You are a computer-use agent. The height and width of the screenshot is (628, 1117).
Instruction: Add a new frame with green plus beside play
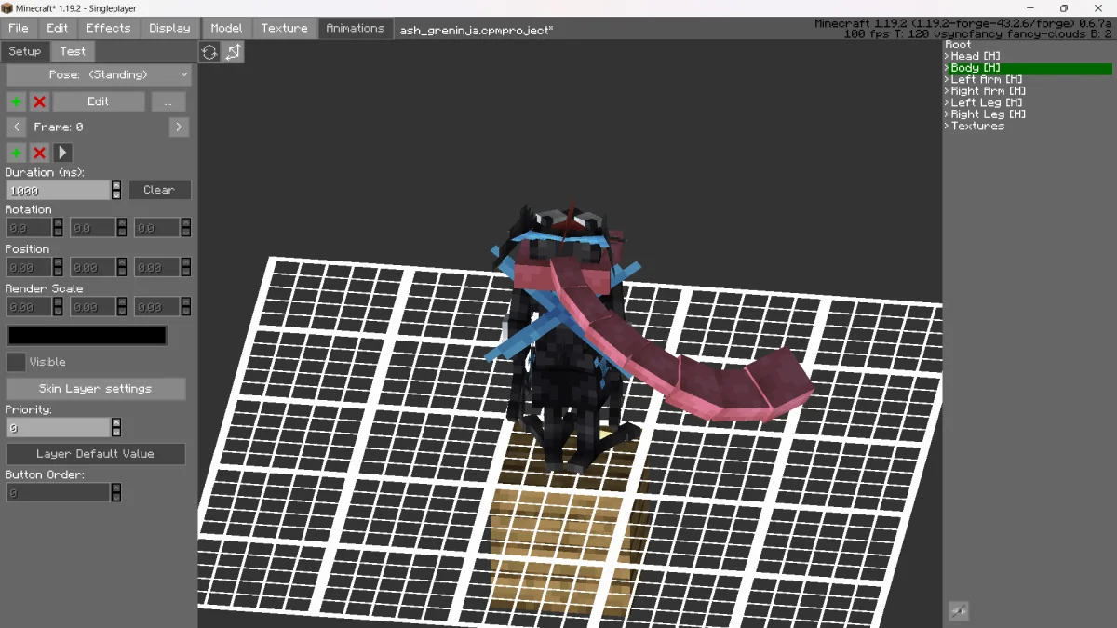(16, 153)
